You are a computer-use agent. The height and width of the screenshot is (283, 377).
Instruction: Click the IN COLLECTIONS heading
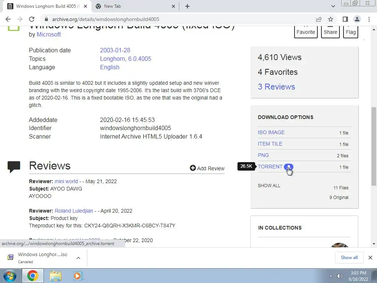click(x=280, y=228)
